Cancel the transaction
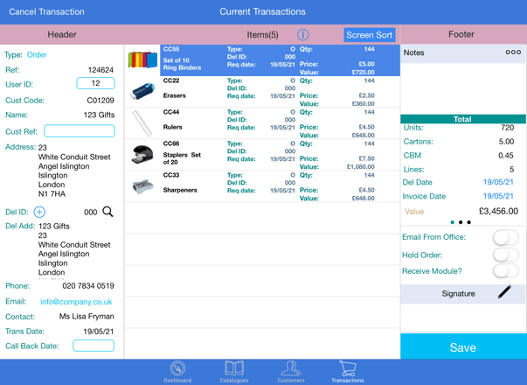527x385 pixels. (x=46, y=12)
